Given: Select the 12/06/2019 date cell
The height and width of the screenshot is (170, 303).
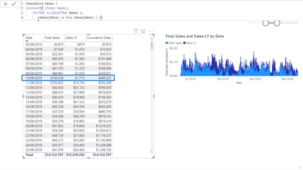Looking at the screenshot, I should point(34,88).
